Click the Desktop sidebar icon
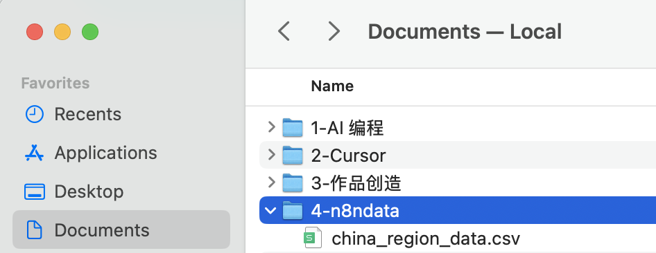The image size is (656, 253). [x=34, y=191]
